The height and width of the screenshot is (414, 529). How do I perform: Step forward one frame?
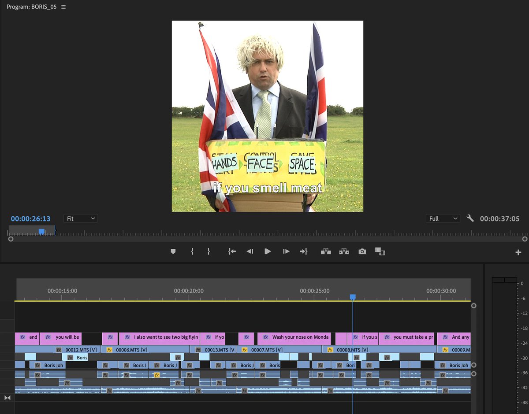click(x=285, y=251)
